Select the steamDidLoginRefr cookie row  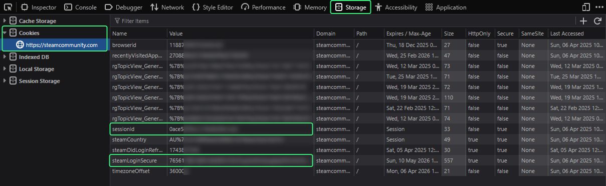pos(358,150)
